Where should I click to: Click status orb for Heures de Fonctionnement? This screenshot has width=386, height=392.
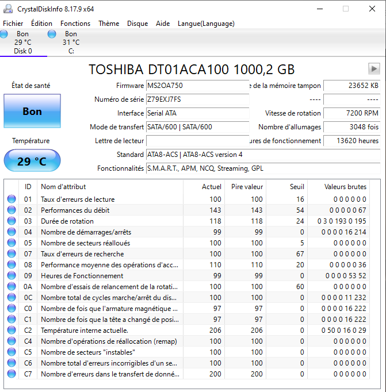pos(12,275)
